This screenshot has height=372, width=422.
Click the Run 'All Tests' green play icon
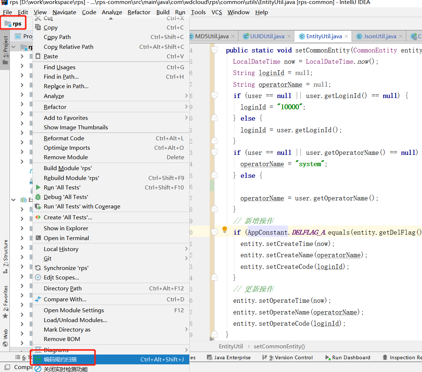[38, 187]
